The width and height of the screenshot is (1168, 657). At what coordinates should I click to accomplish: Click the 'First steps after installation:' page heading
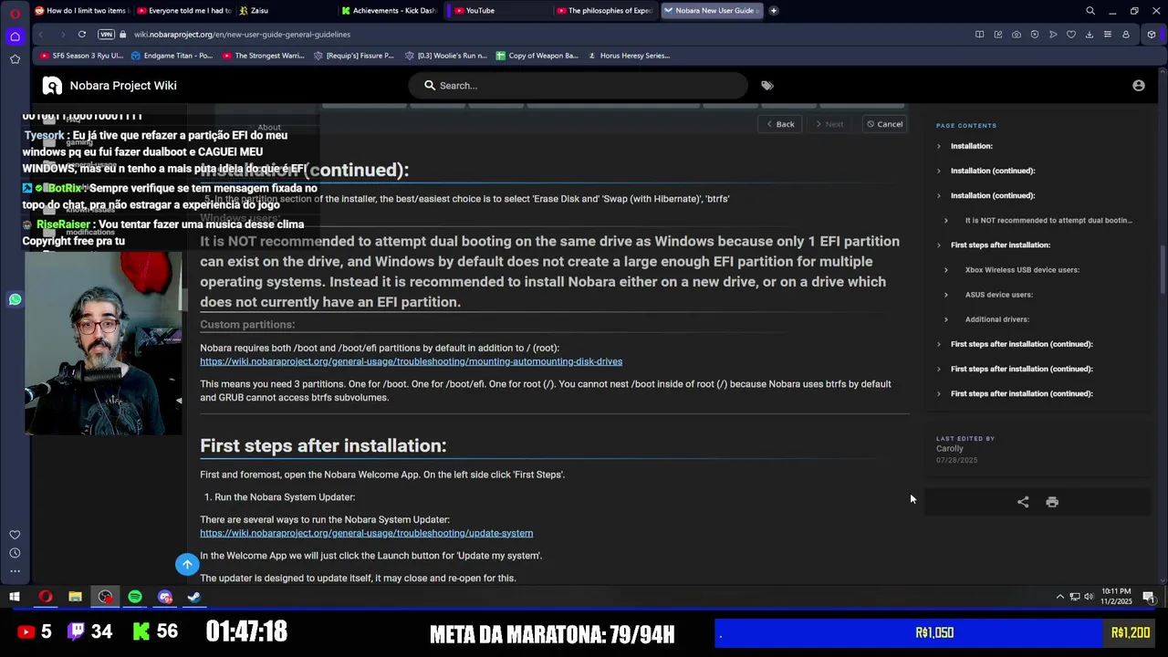tap(323, 446)
